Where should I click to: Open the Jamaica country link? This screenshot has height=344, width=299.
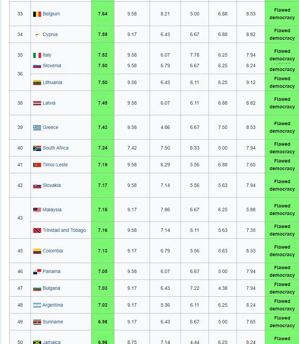tap(51, 342)
